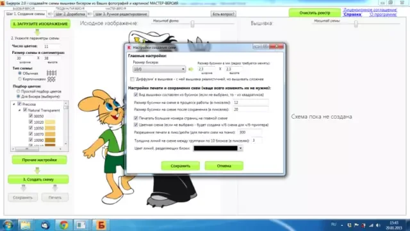This screenshot has width=410, height=231.
Task: Show hidden tray icons arrow
Action: [341, 225]
